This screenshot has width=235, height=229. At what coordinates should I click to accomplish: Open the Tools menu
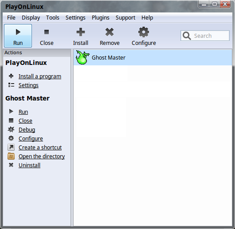53,18
